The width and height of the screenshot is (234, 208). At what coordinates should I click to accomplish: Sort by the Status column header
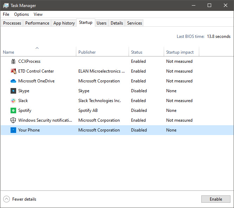(137, 52)
